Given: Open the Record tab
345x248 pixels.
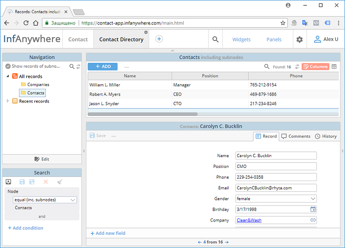Looking at the screenshot, I should point(266,136).
